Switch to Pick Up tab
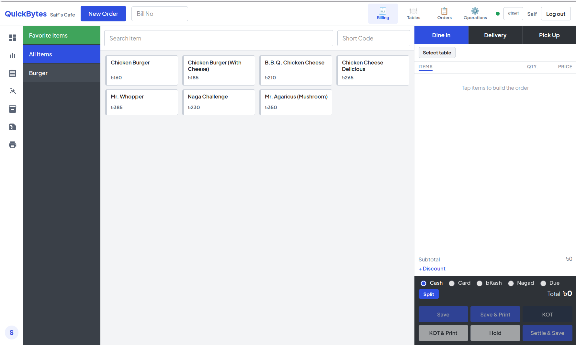Viewport: 576px width, 345px height. coord(549,35)
